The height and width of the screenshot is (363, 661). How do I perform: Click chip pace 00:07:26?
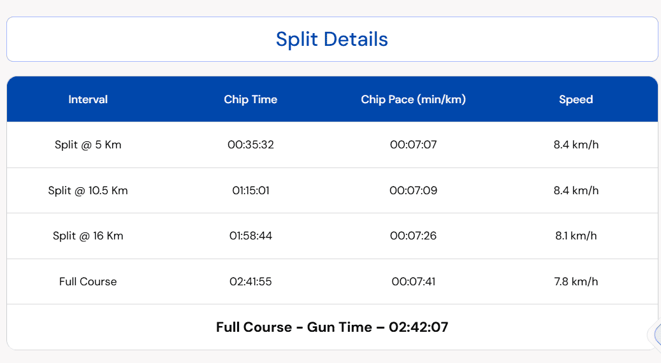[x=413, y=236]
